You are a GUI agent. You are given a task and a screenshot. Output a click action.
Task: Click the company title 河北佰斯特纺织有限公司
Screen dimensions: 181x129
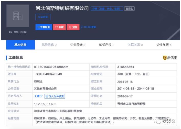[x=62, y=8]
